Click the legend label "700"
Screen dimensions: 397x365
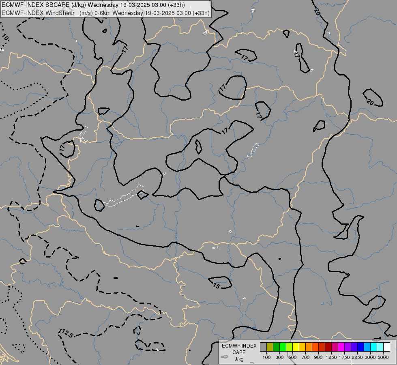(305, 357)
